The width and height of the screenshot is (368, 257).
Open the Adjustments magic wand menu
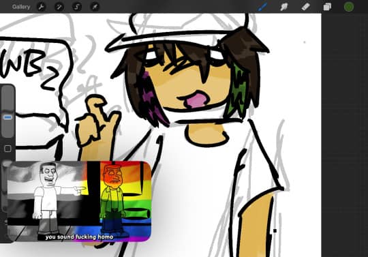tap(59, 7)
